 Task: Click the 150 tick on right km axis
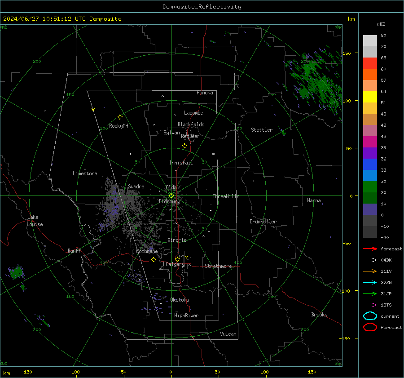pos(347,53)
